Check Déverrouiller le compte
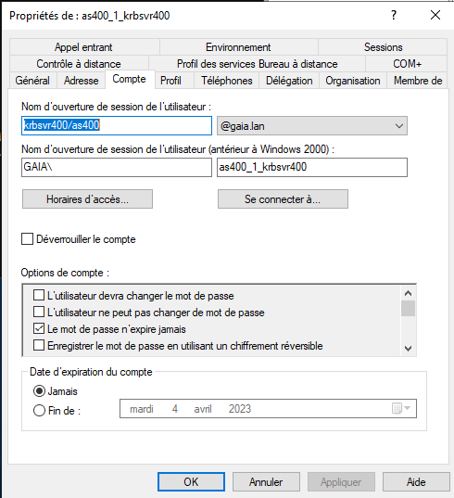 [27, 239]
